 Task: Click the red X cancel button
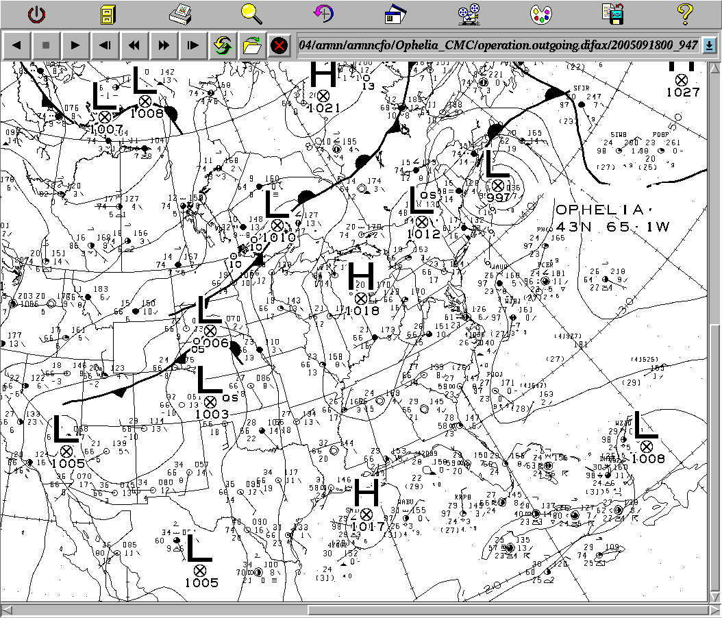(x=278, y=46)
